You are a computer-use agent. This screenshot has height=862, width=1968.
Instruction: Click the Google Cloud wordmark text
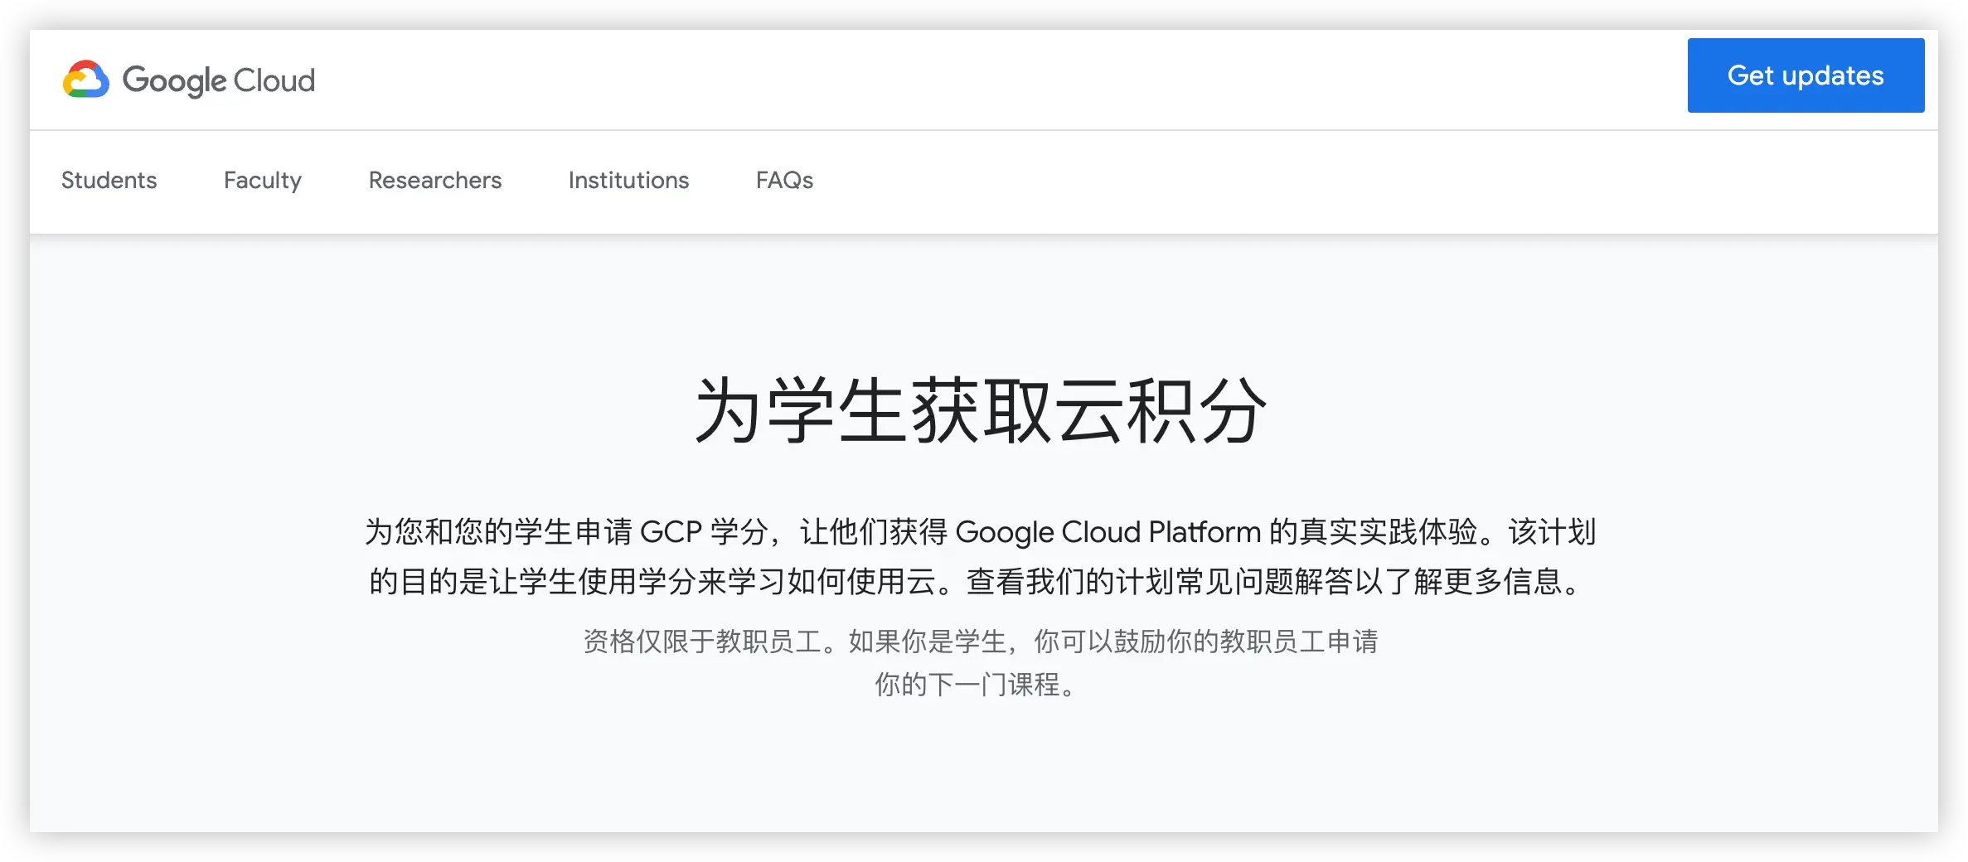click(x=219, y=80)
